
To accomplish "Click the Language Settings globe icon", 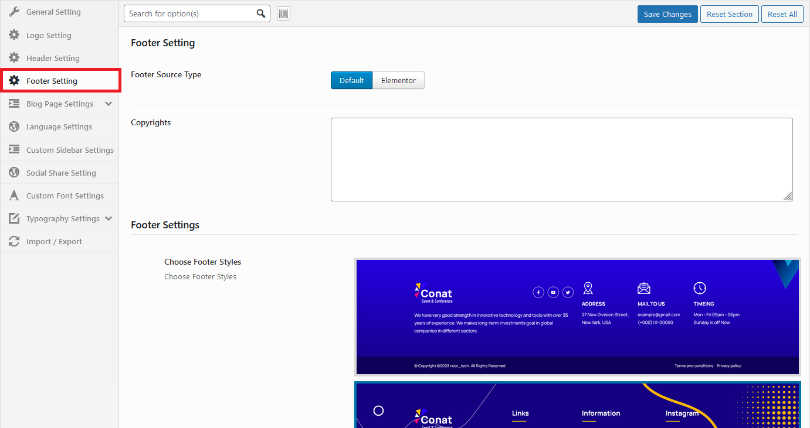I will click(x=14, y=126).
